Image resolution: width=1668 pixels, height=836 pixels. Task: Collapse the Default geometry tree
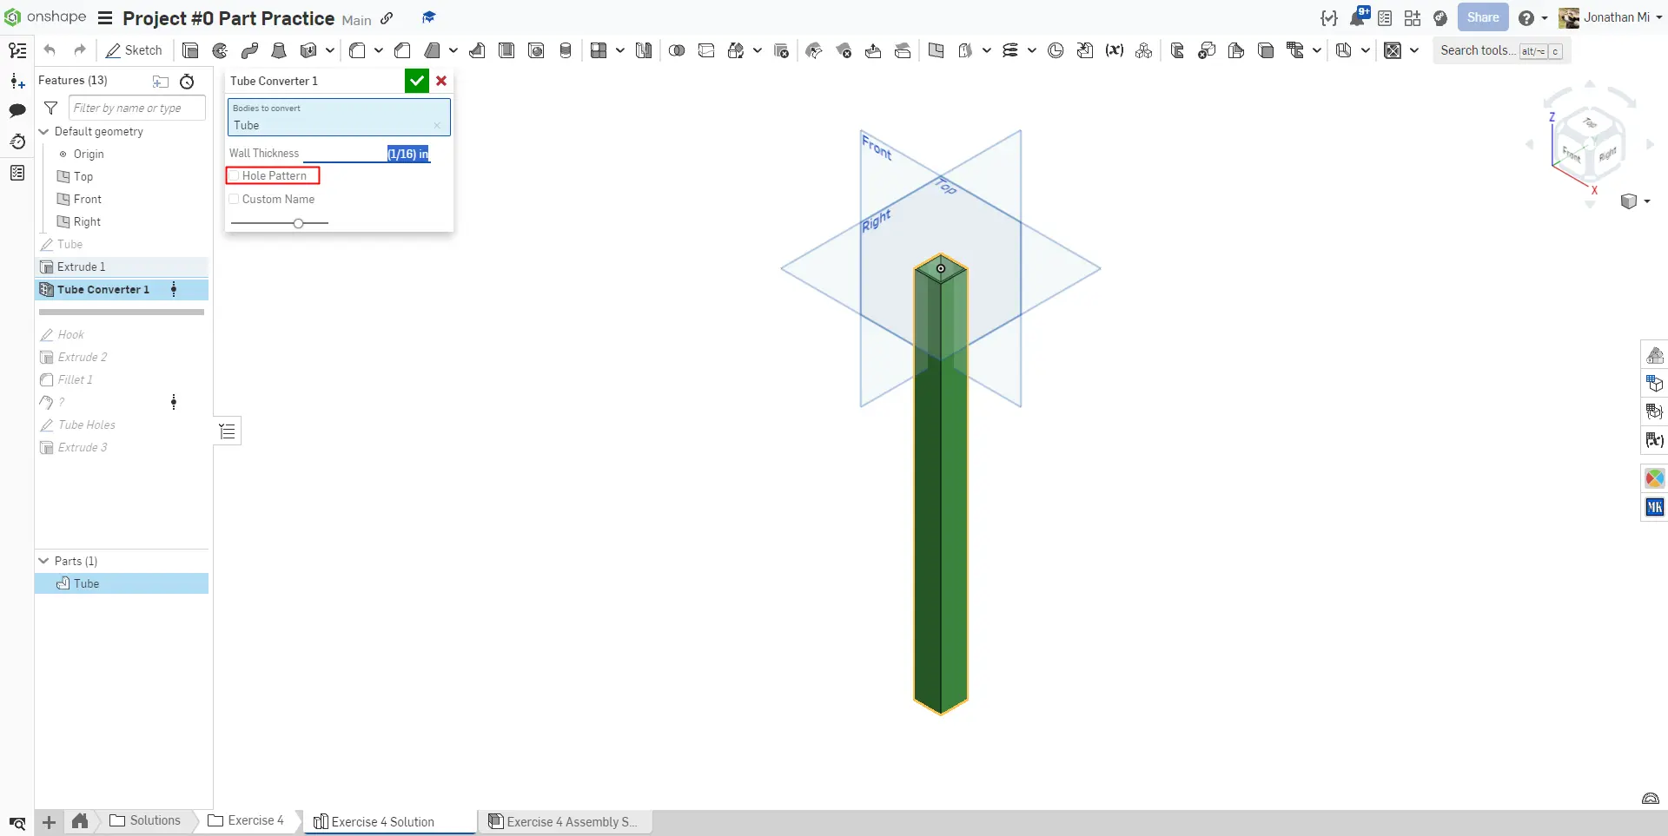click(x=44, y=132)
